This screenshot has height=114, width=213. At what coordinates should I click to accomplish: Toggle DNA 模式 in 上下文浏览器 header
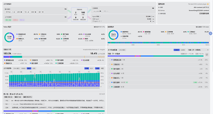122,50
